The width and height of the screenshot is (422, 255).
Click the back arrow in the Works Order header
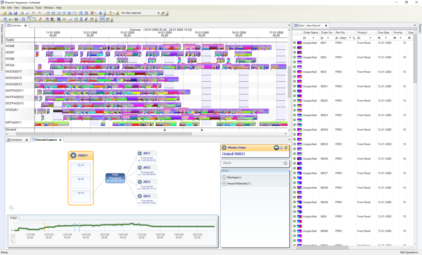277,148
